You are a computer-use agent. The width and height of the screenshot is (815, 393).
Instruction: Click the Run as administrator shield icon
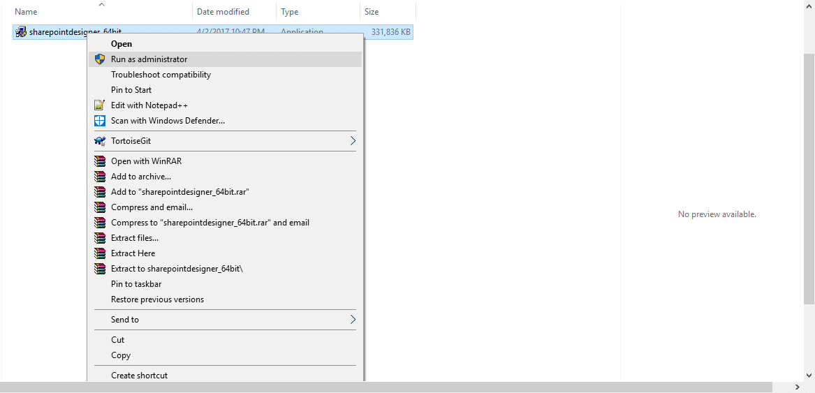pos(100,59)
